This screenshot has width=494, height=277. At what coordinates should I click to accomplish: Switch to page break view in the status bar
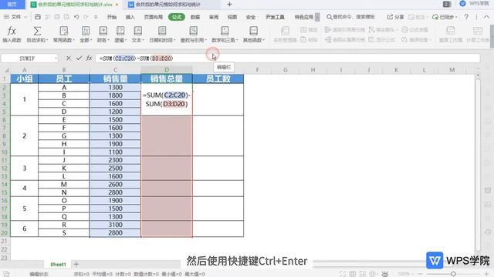tap(363, 274)
